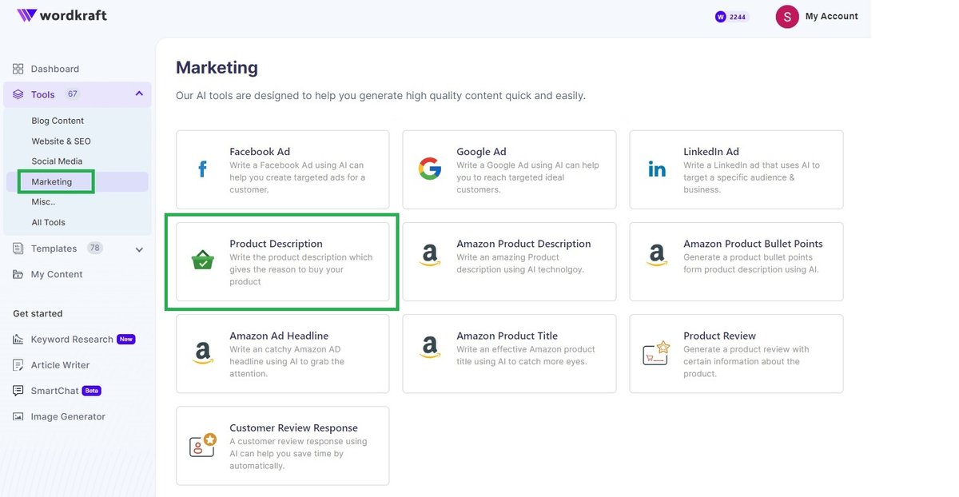The width and height of the screenshot is (959, 497).
Task: Click the wordkraft logo
Action: pyautogui.click(x=62, y=14)
